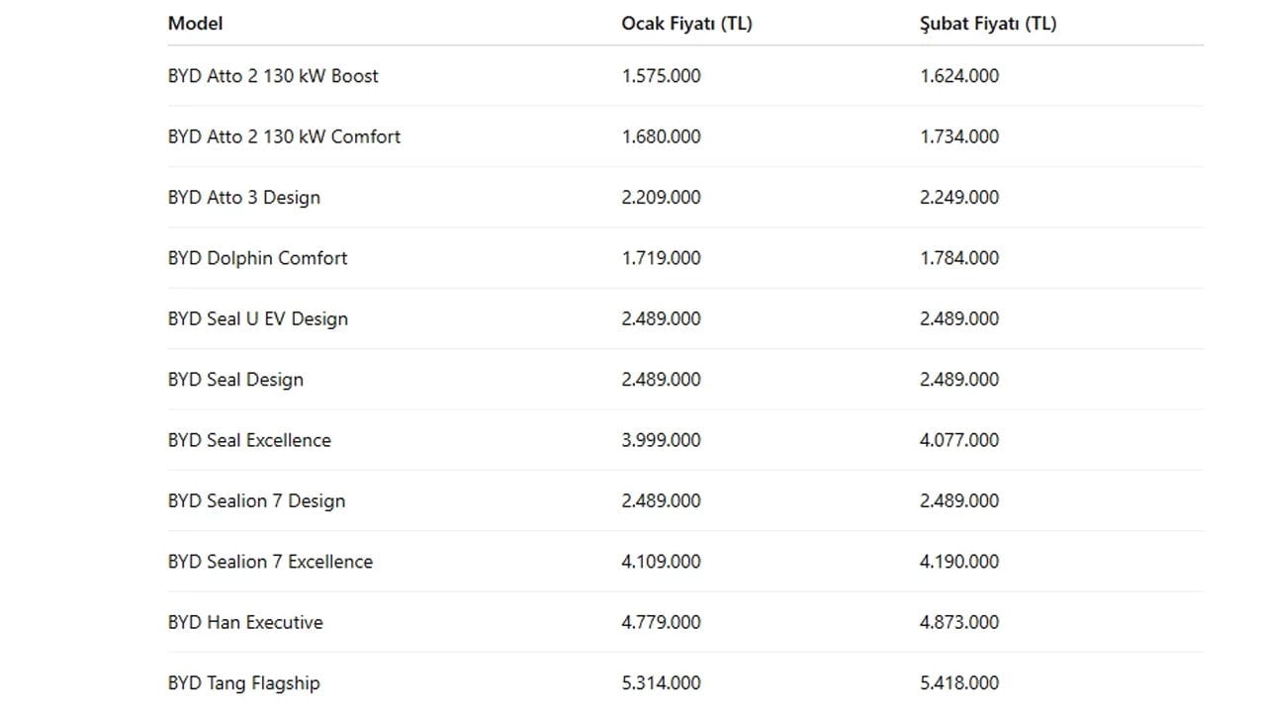Click February price 1.624.000

tap(958, 76)
